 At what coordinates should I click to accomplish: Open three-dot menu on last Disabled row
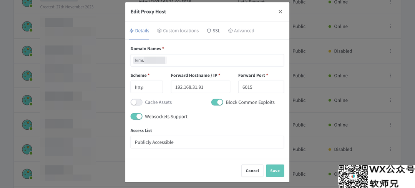(x=390, y=149)
